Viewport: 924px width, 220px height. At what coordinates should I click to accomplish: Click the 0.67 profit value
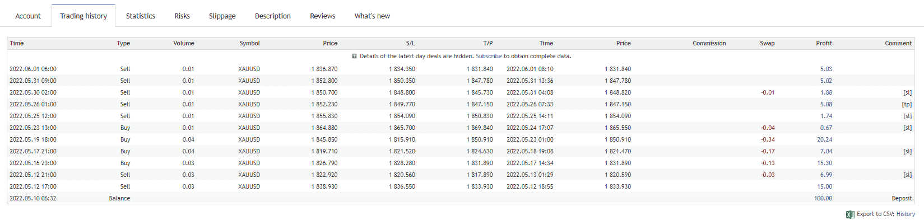[x=826, y=128]
